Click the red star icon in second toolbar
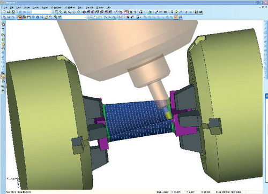Screen dimensions: 268x194 (x=128, y=17)
